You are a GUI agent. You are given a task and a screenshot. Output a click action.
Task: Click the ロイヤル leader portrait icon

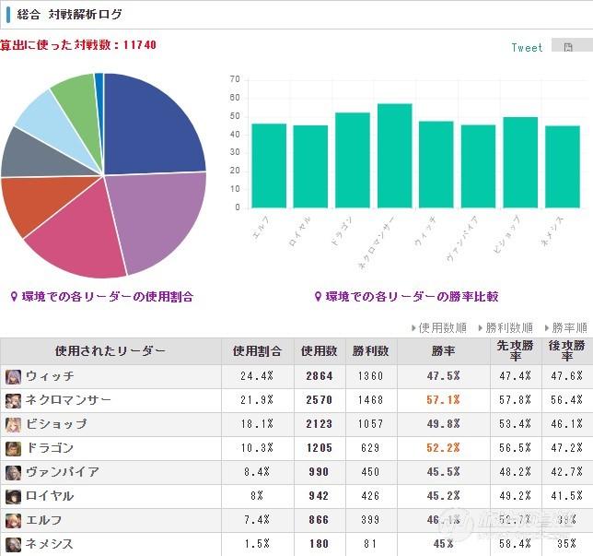click(13, 497)
